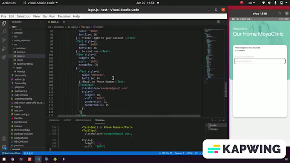Collapse the TEST root folder

[14, 27]
